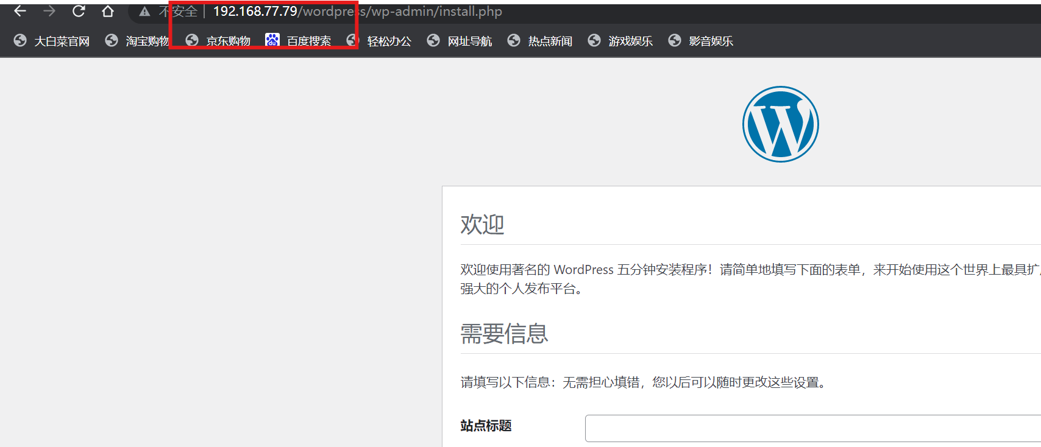Click the globe icon beside 影音娱乐
Screen dimensions: 1041x447
675,40
